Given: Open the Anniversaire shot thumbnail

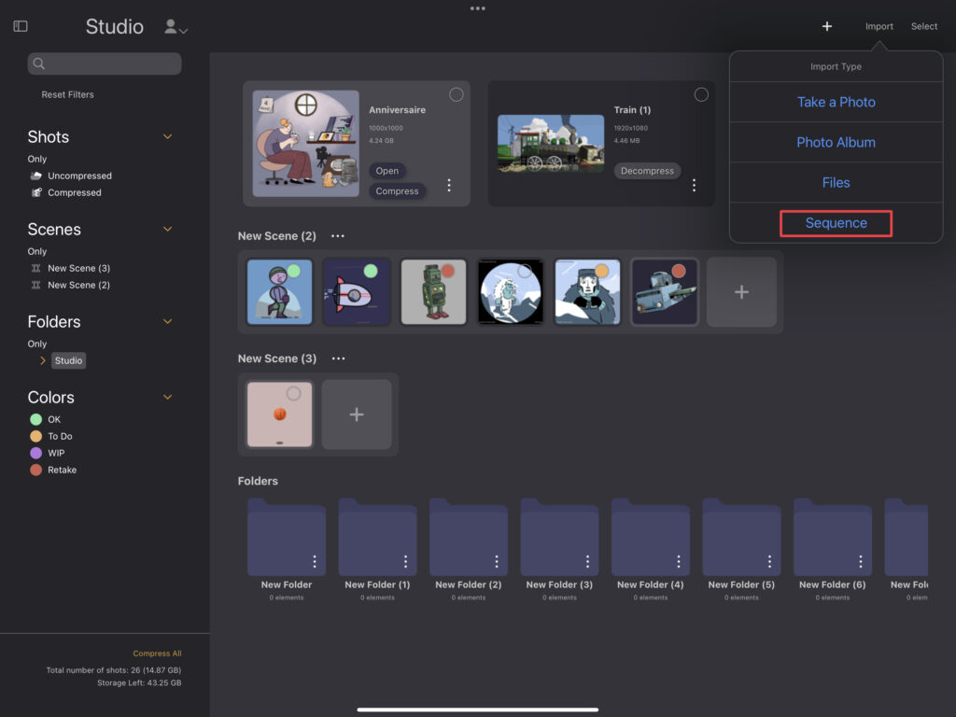Looking at the screenshot, I should click(305, 143).
